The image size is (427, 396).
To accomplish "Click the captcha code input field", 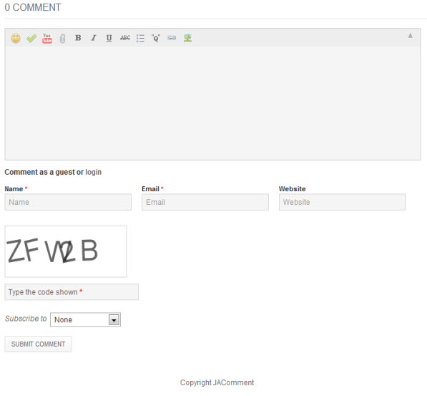I will point(72,292).
